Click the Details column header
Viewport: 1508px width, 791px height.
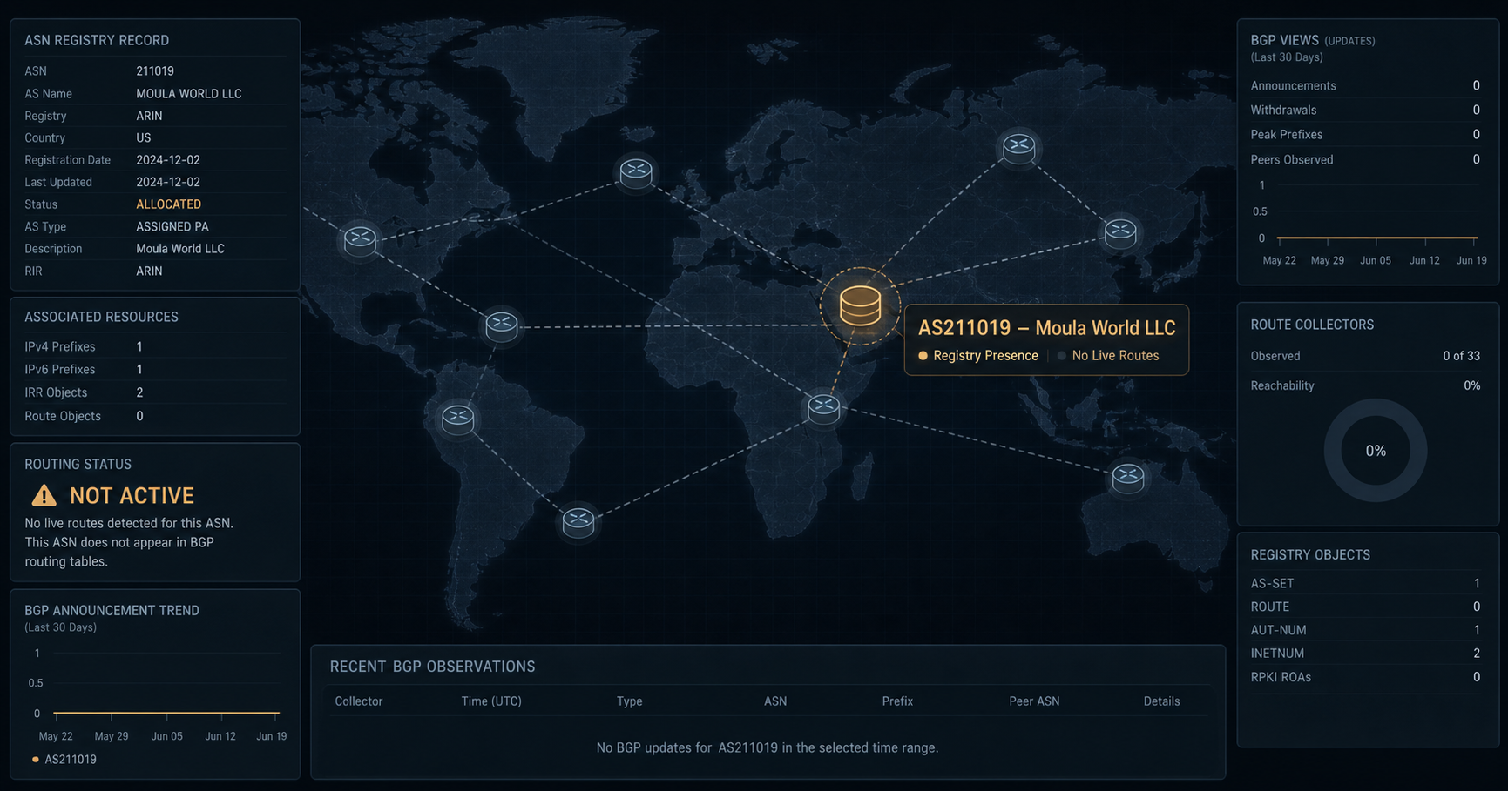[x=1161, y=701]
